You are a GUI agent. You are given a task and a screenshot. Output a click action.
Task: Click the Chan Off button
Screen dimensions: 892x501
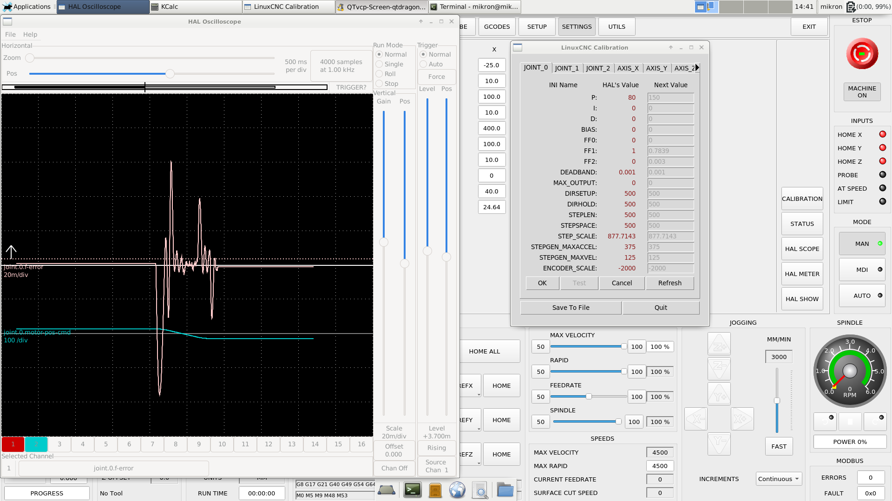(x=394, y=468)
